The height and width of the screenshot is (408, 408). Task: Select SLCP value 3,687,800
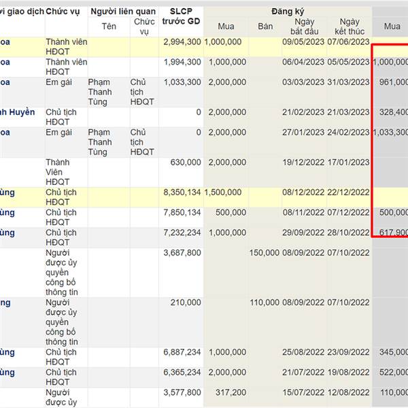coord(182,253)
